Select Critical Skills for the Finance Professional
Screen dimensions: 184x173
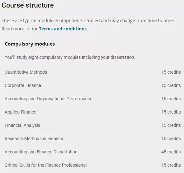[46, 165]
